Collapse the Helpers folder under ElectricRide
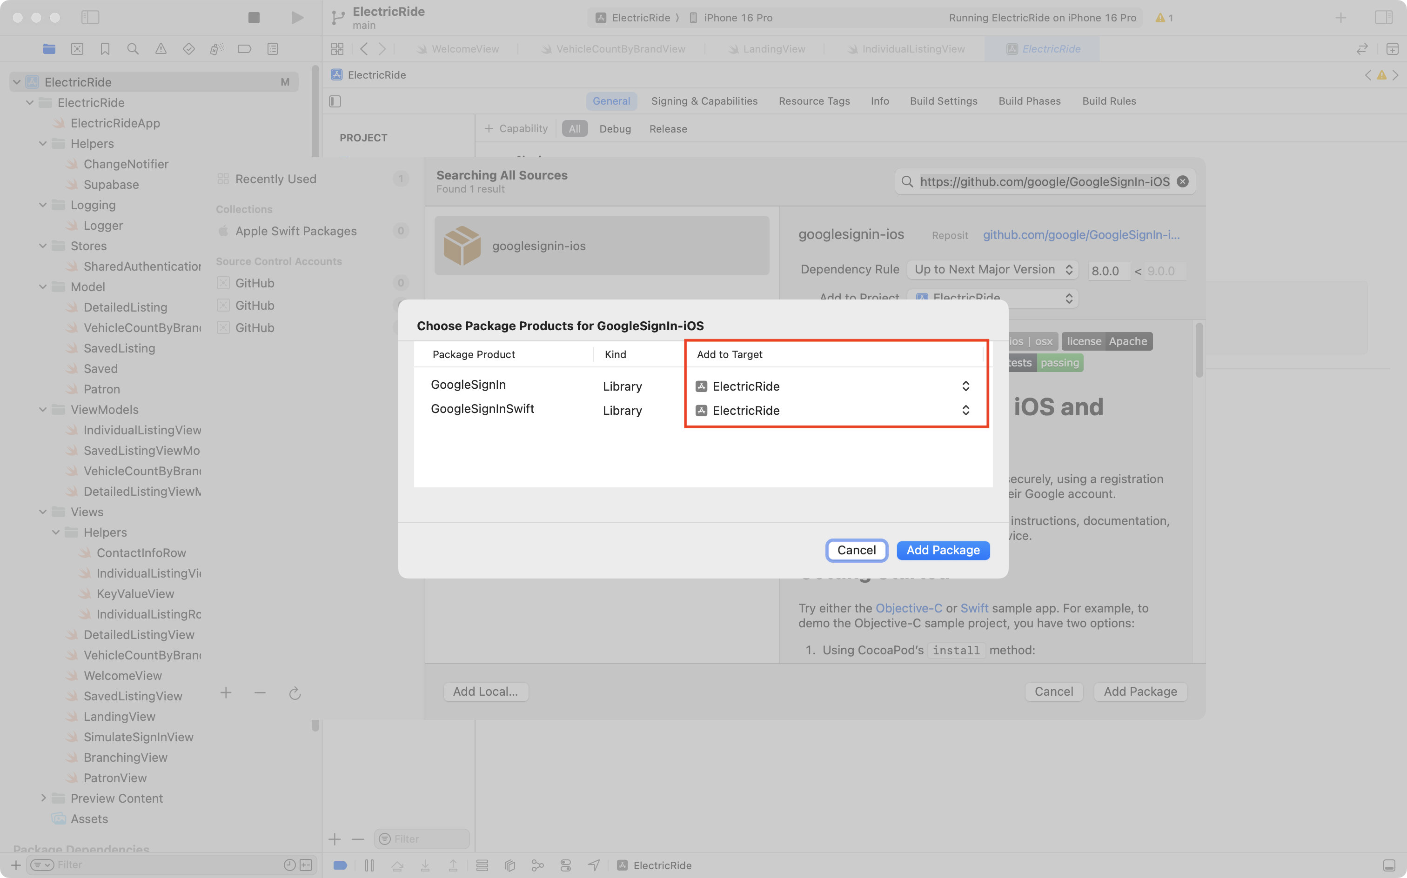This screenshot has height=878, width=1407. tap(43, 143)
